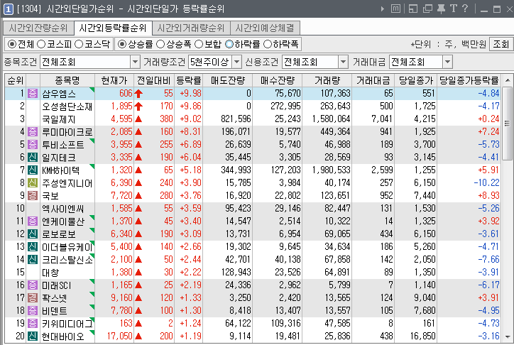Switch to the 시간외예상체결 tab
This screenshot has height=345, width=514.
tap(265, 28)
